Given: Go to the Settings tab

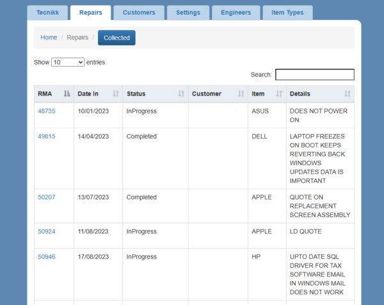Looking at the screenshot, I should pos(188,13).
